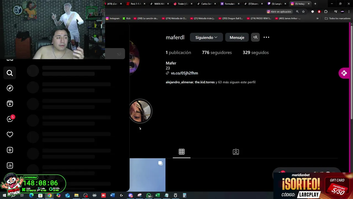Open Messenger with 5 unread messages
353x199 pixels.
coord(10,119)
